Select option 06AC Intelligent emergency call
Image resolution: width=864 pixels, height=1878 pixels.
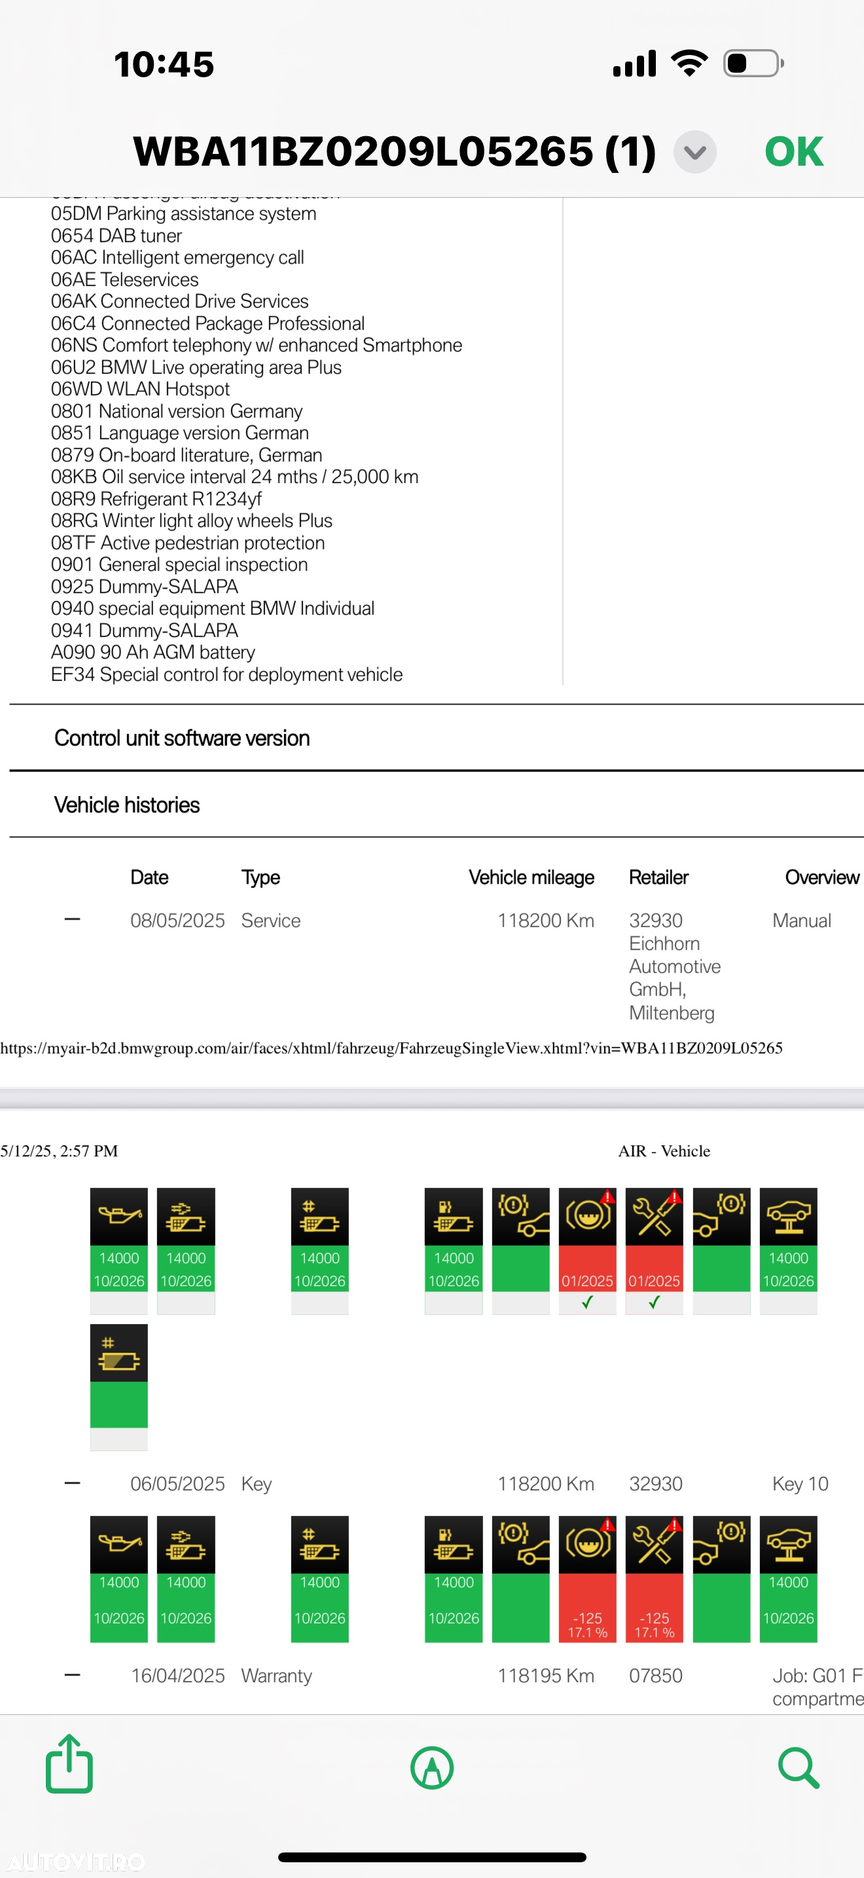[178, 257]
